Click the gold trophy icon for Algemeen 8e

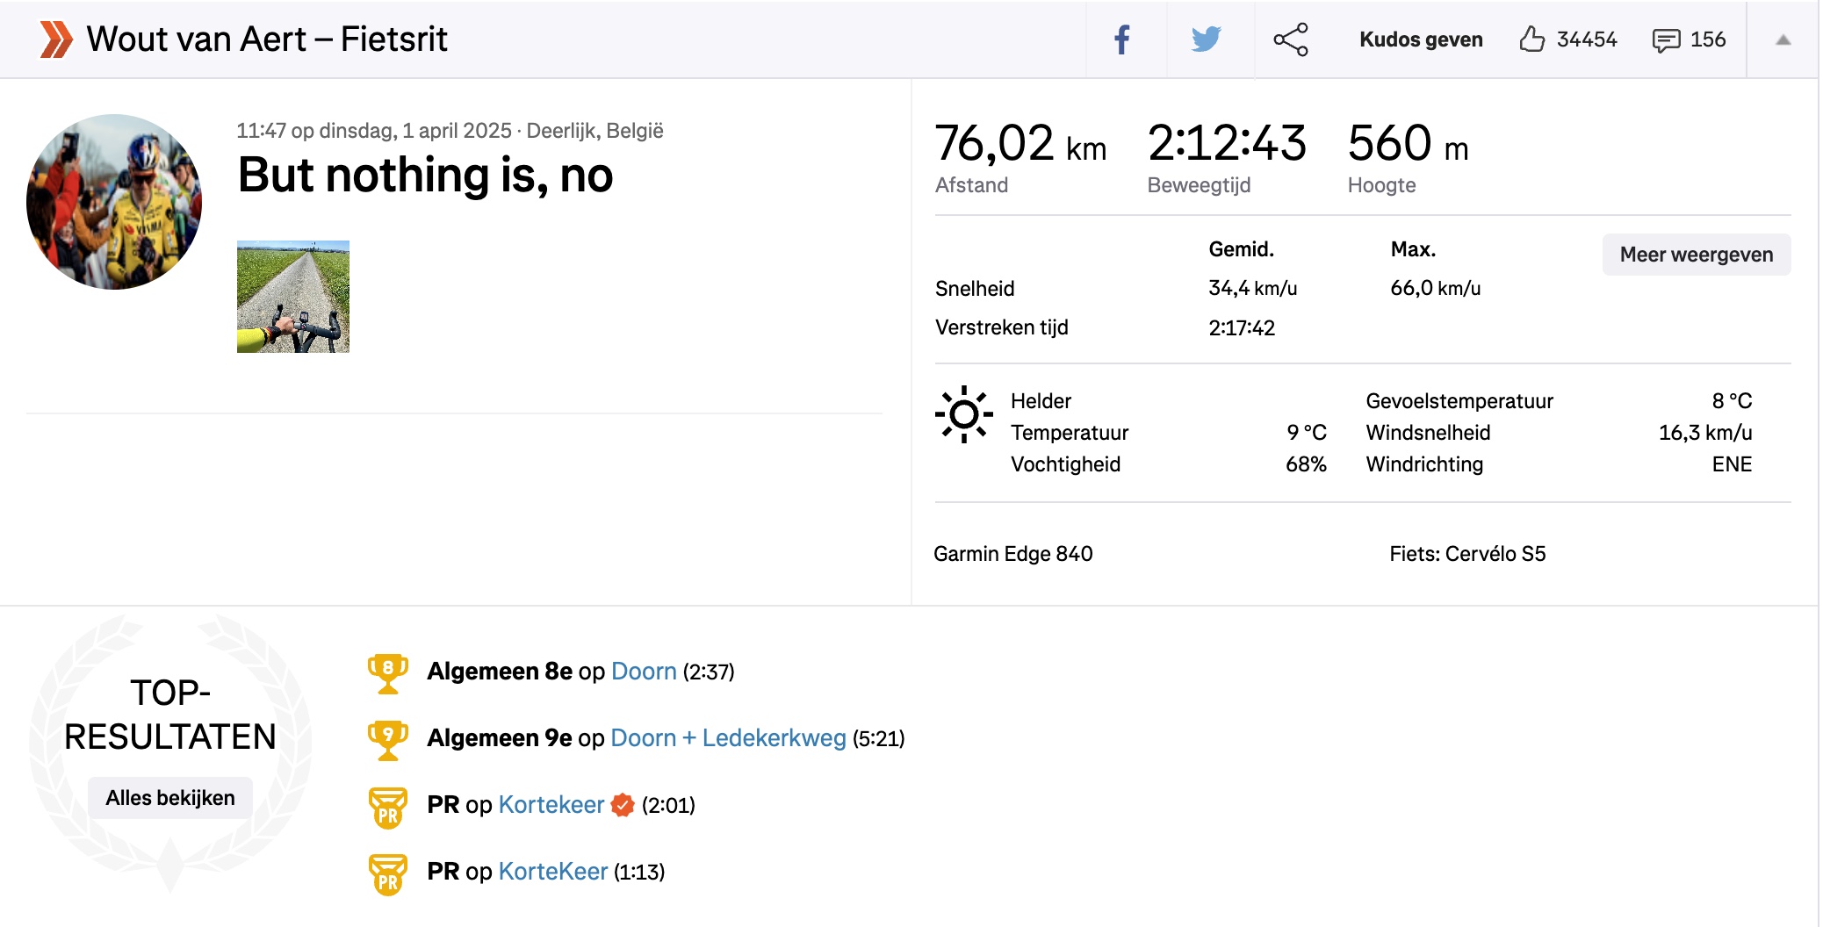point(389,671)
